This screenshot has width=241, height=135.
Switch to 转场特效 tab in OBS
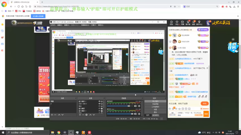pos(155,115)
